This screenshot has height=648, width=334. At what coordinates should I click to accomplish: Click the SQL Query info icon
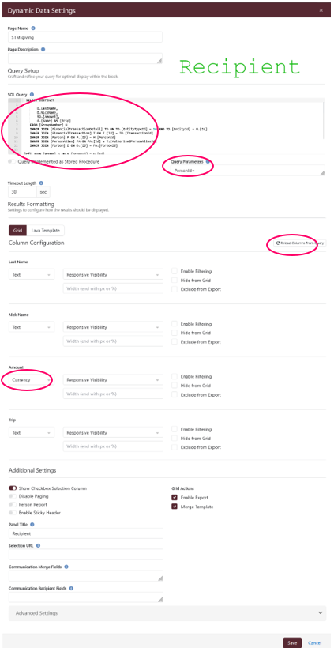click(32, 95)
